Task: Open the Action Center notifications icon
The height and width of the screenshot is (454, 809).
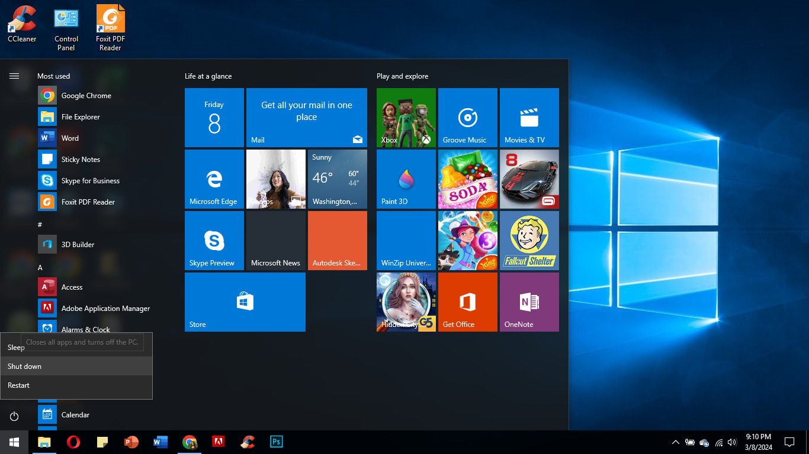Action: pos(789,442)
